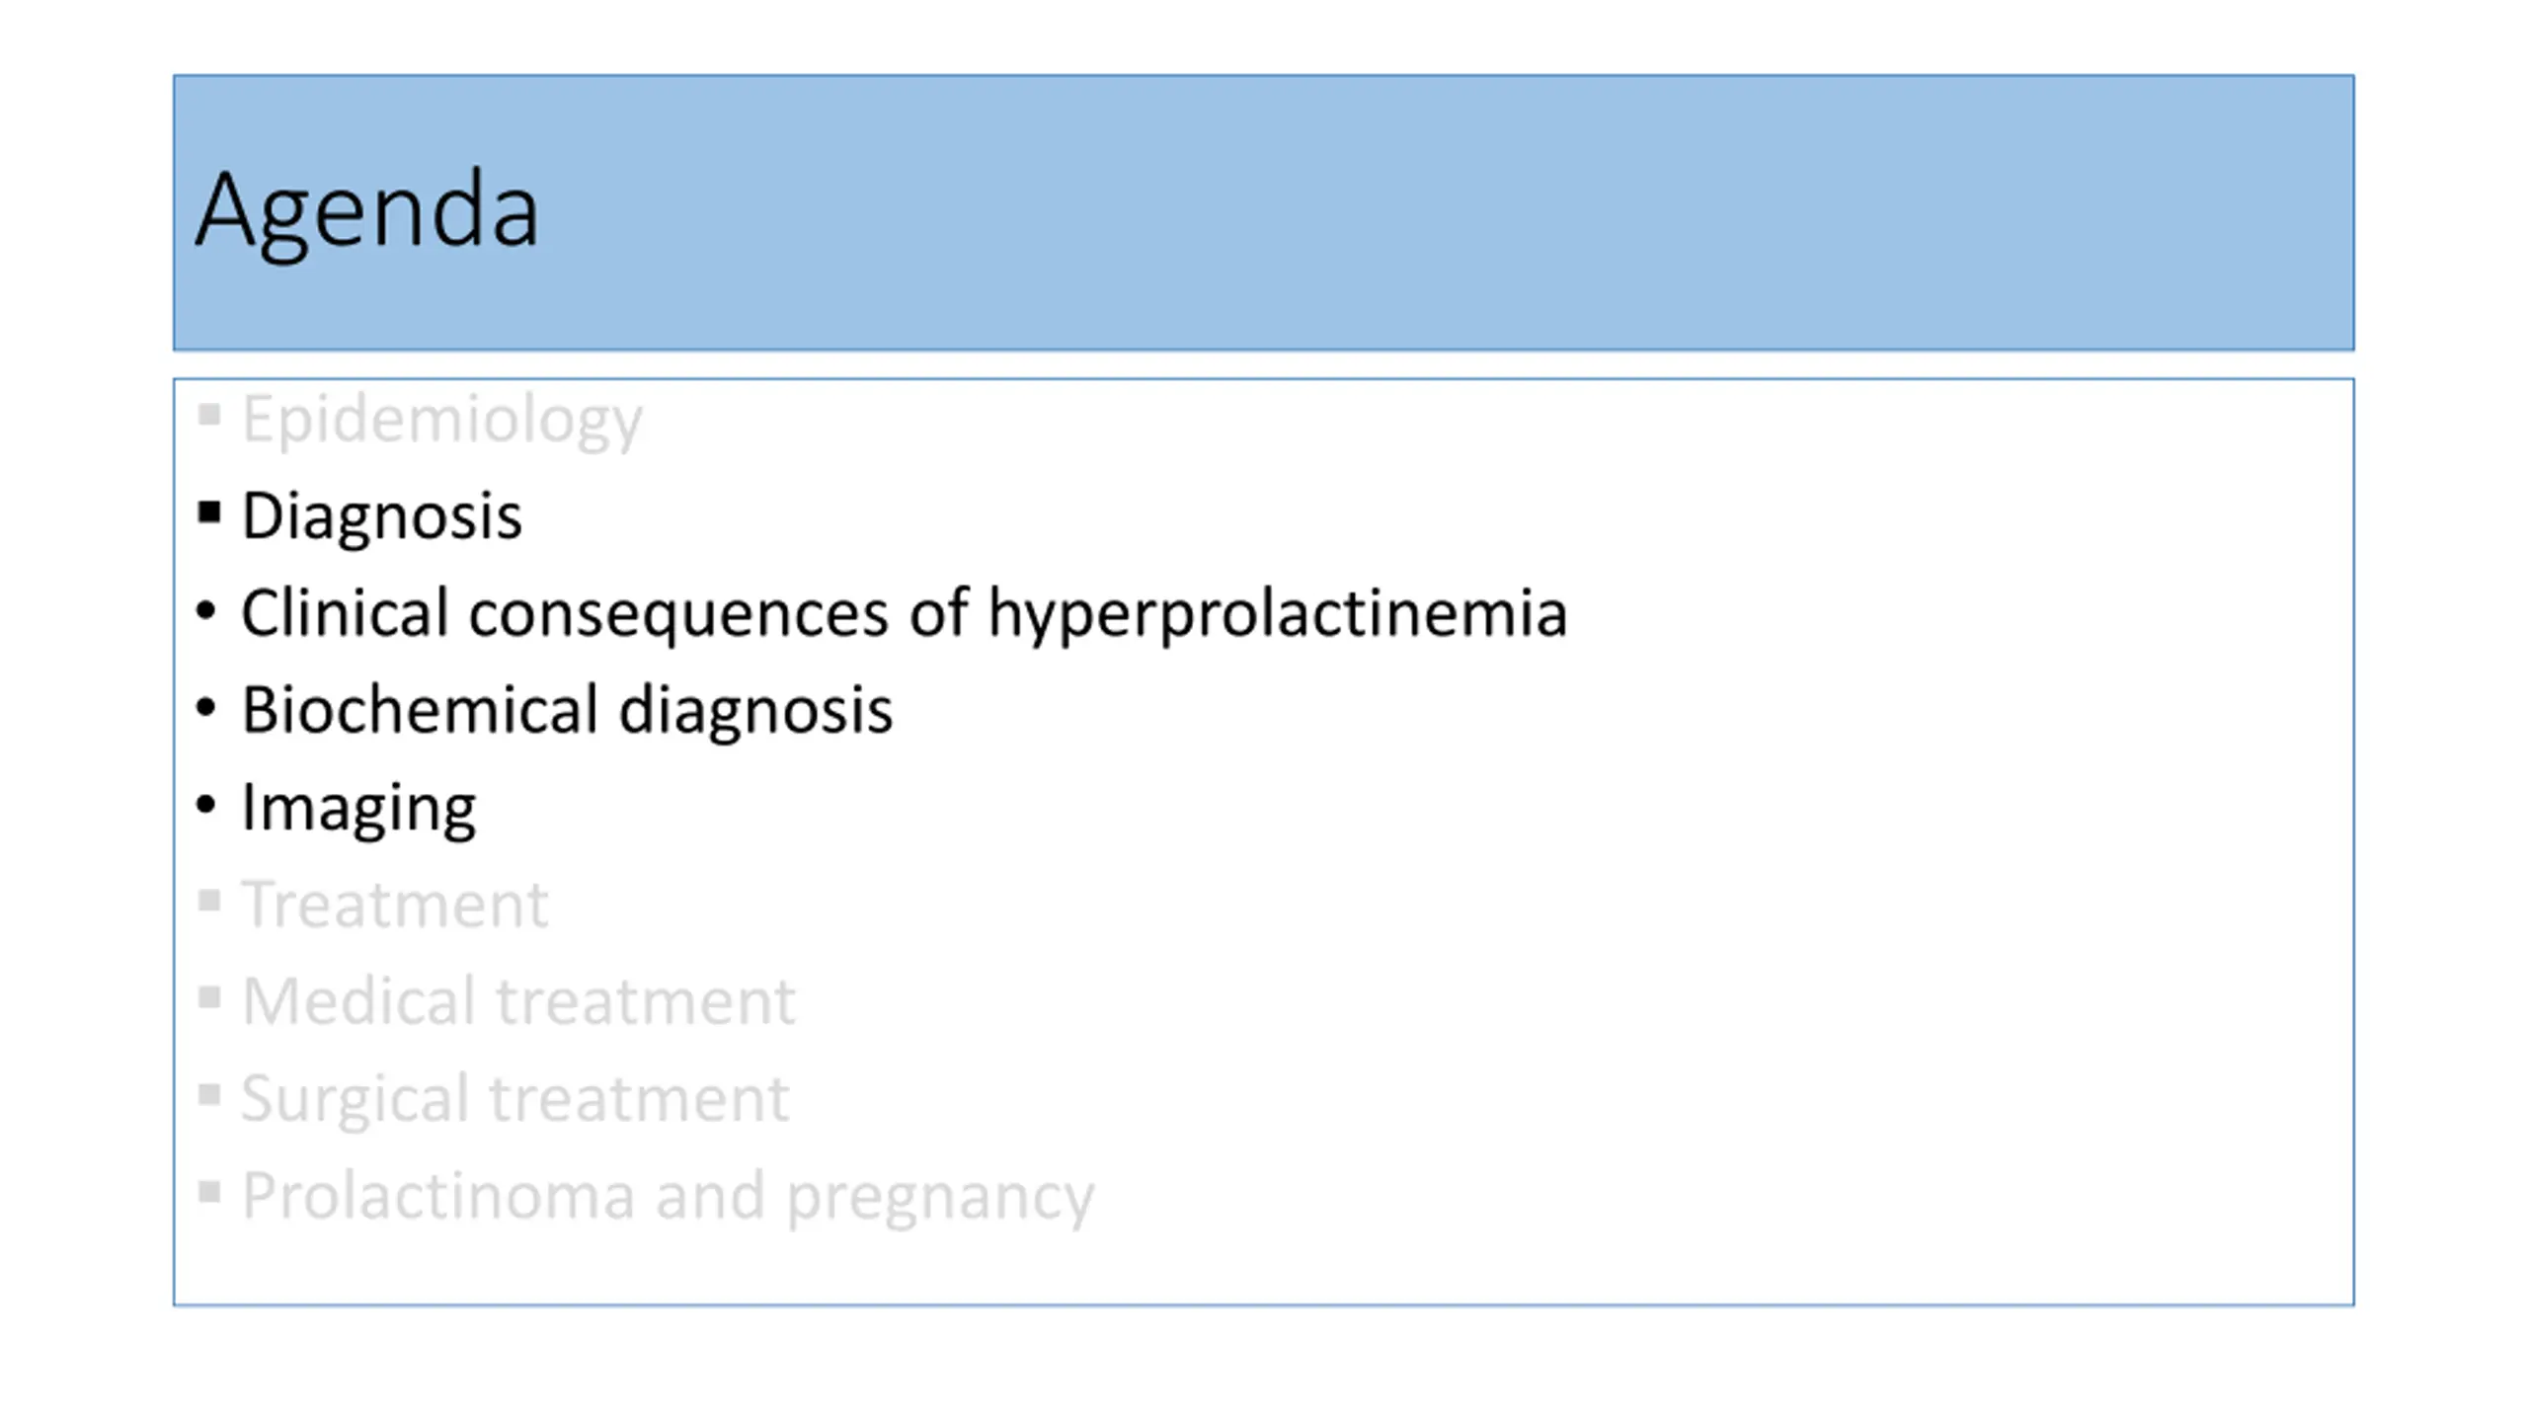Click the black square bullet before Diagnosis

click(x=208, y=513)
